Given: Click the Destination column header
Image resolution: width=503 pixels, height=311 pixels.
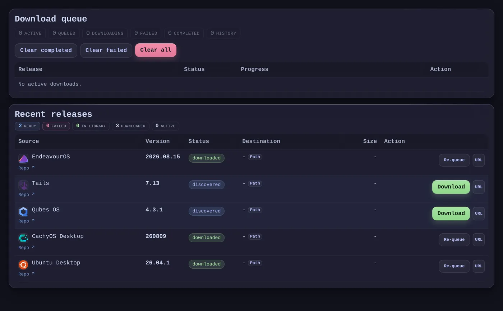Looking at the screenshot, I should point(261,141).
